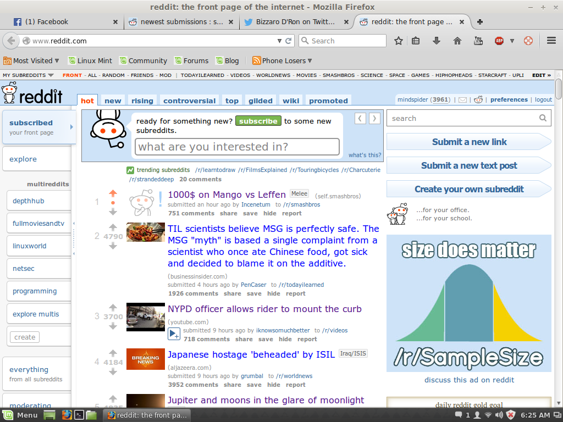Click the Firefox back arrow button
This screenshot has width=563, height=422.
pos(11,41)
